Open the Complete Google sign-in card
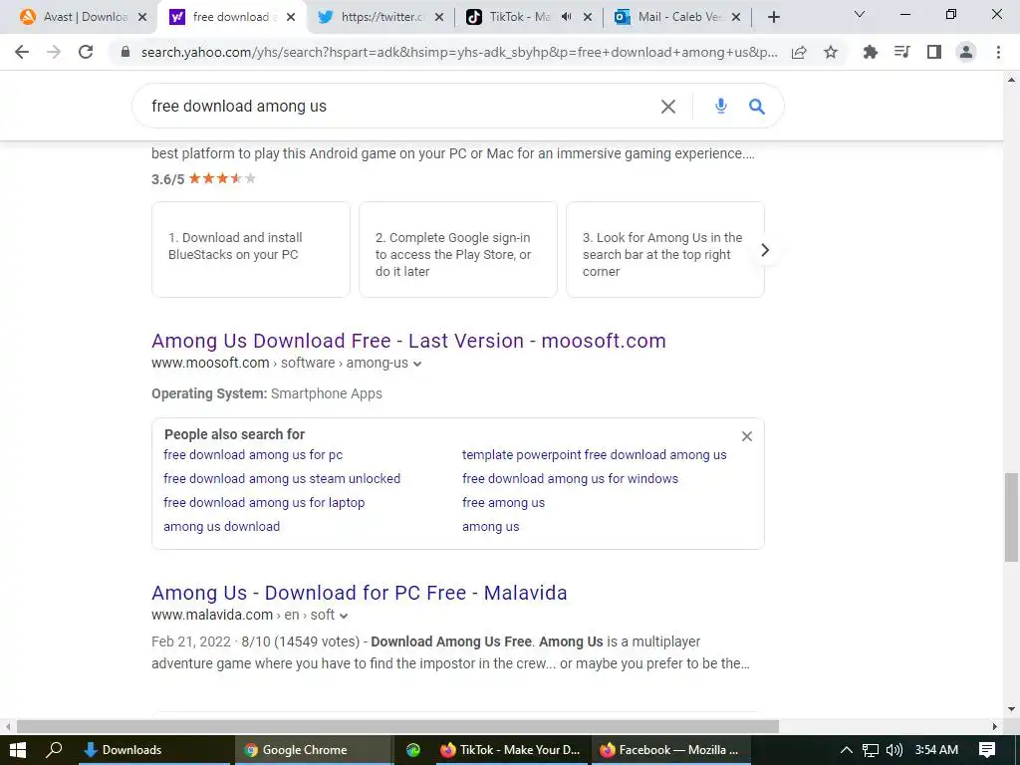 [x=458, y=250]
